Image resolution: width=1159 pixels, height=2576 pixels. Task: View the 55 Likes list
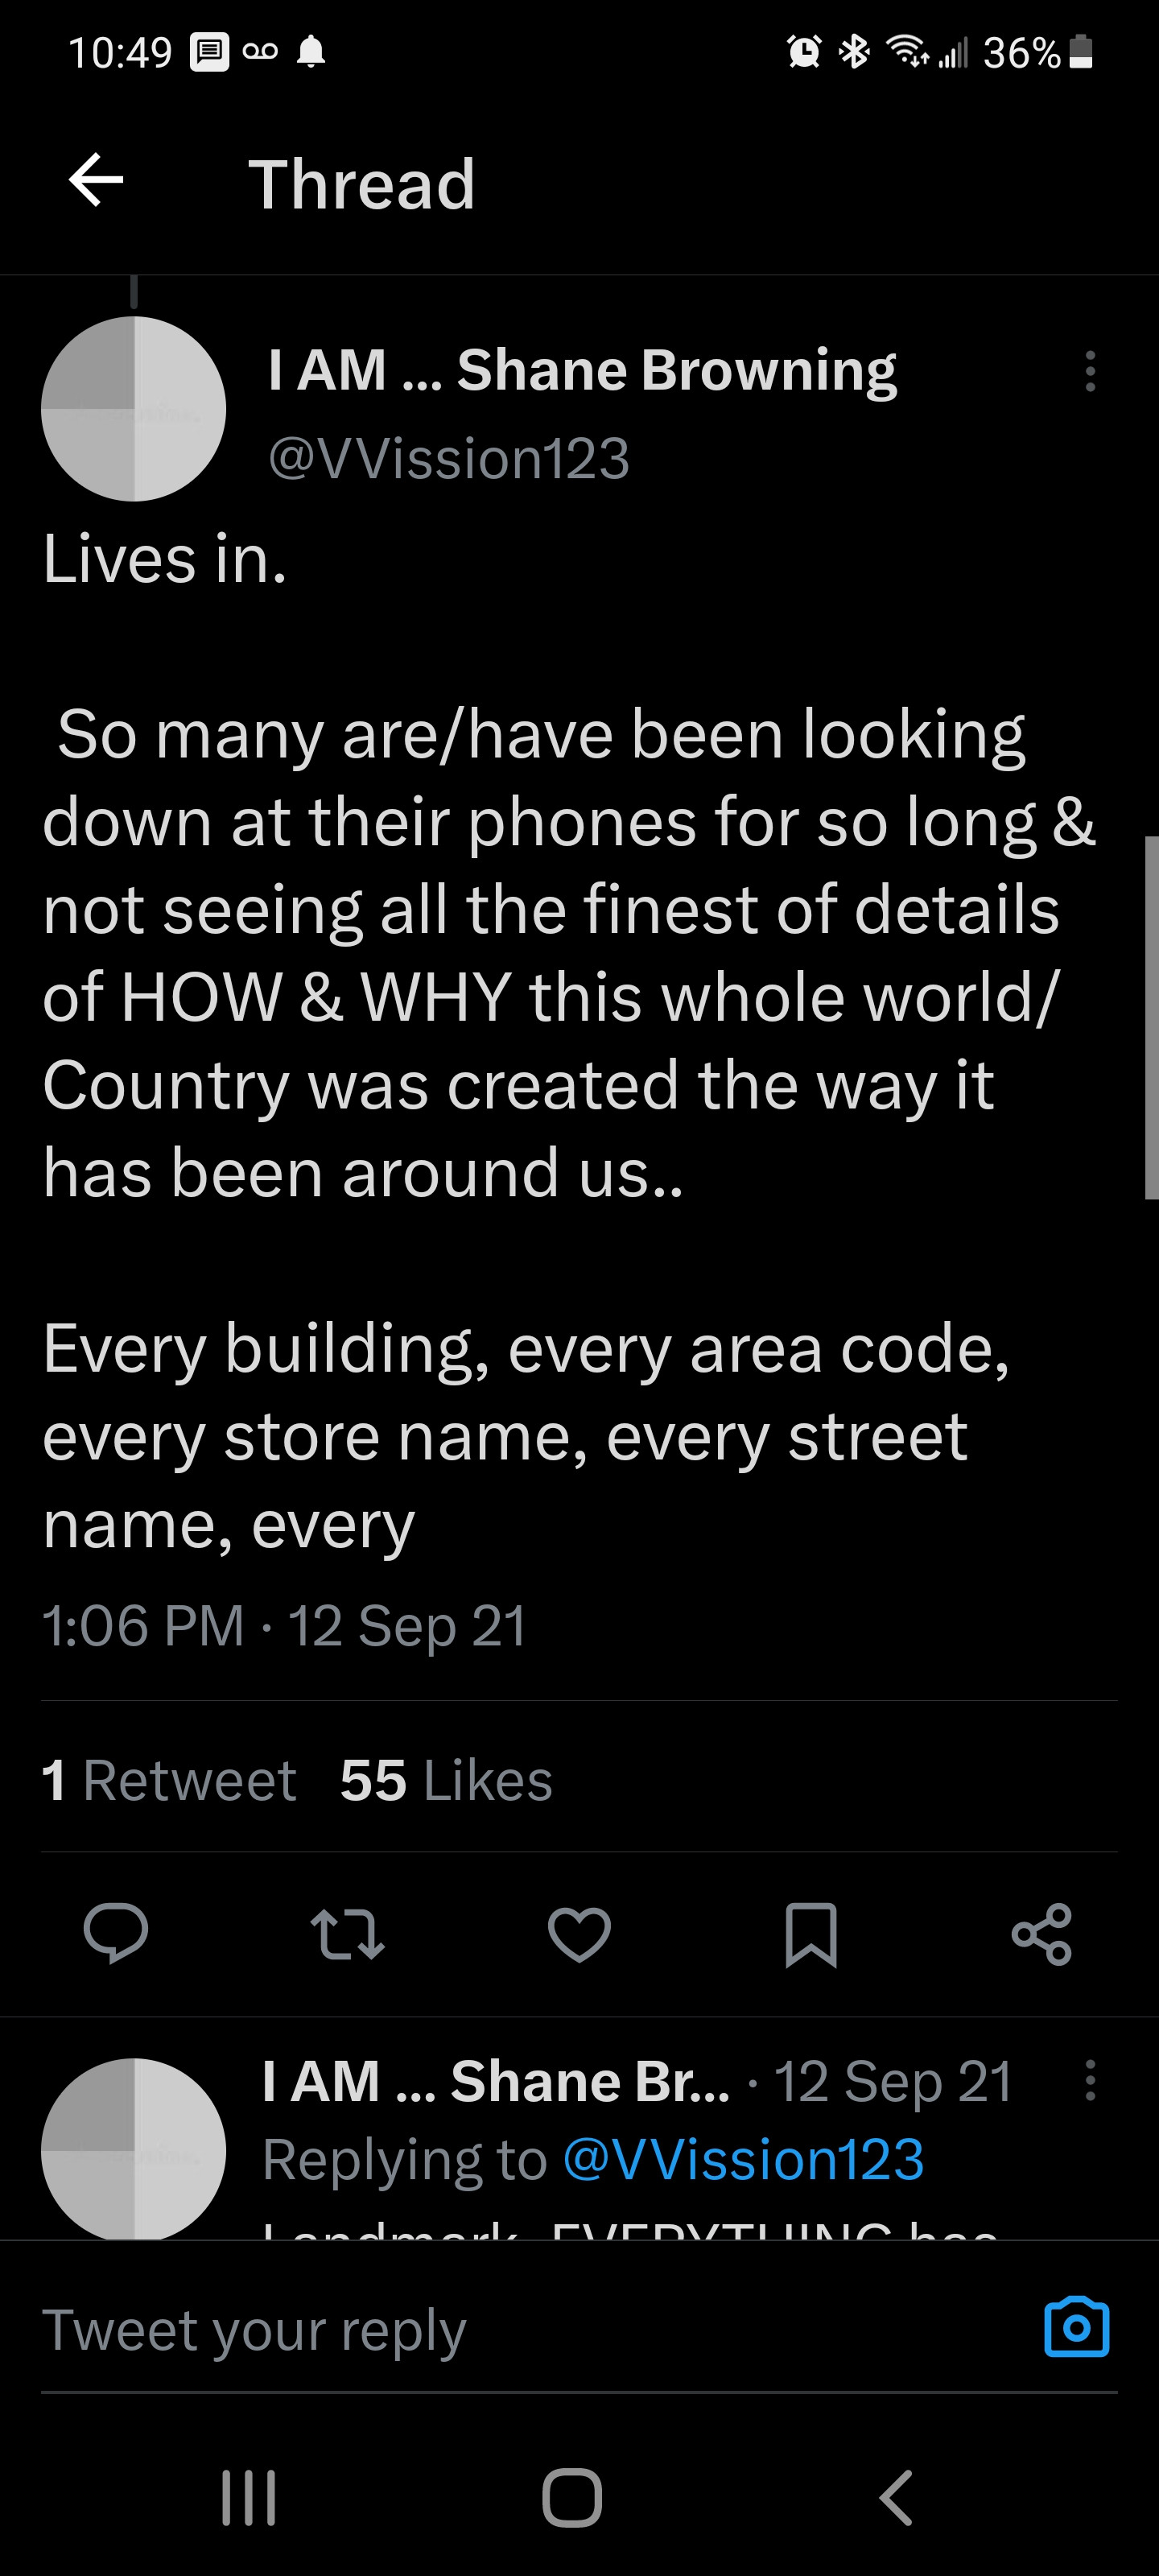click(x=446, y=1779)
